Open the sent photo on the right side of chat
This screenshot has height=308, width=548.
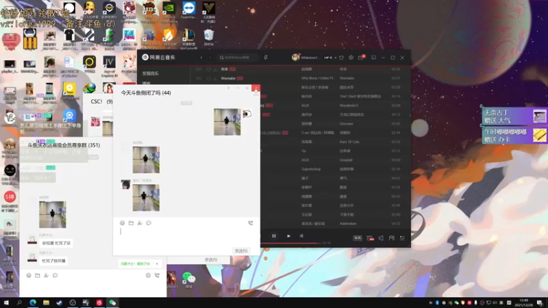pos(227,122)
